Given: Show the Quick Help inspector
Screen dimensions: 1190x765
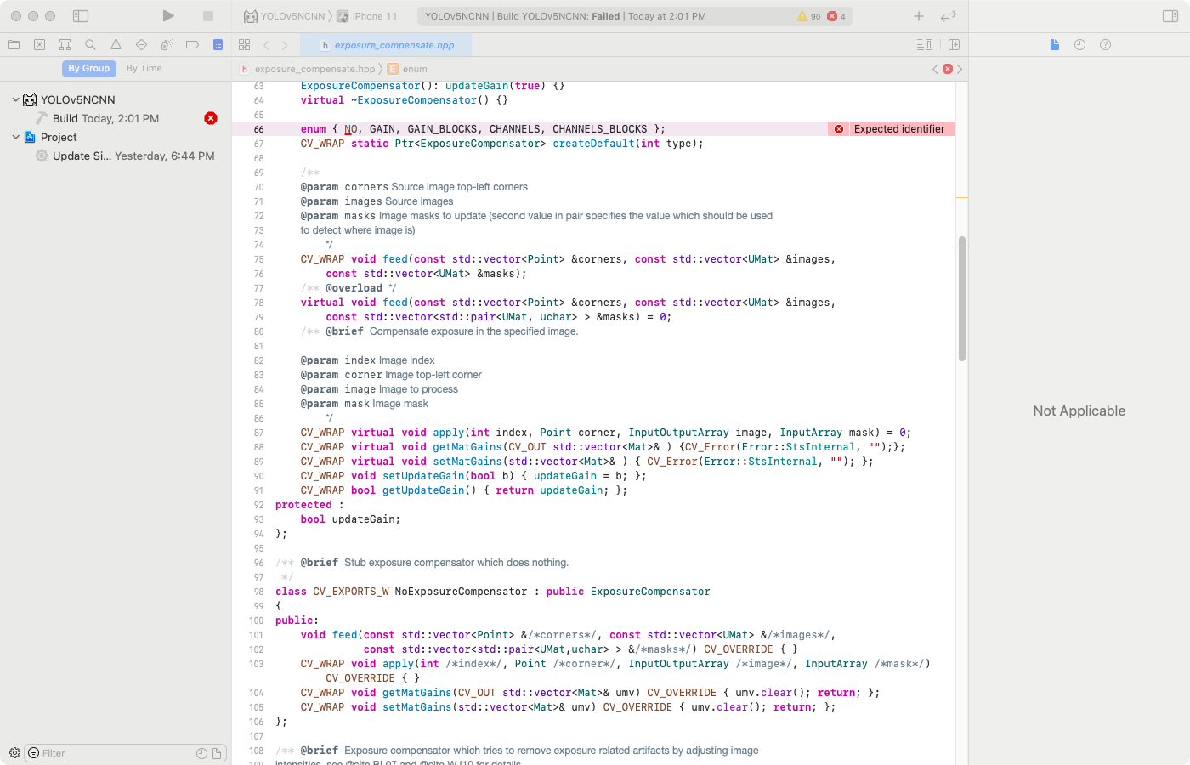Looking at the screenshot, I should click(x=1106, y=45).
